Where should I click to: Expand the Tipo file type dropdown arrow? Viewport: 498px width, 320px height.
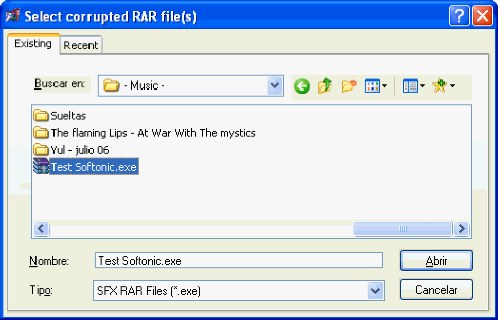pos(376,290)
